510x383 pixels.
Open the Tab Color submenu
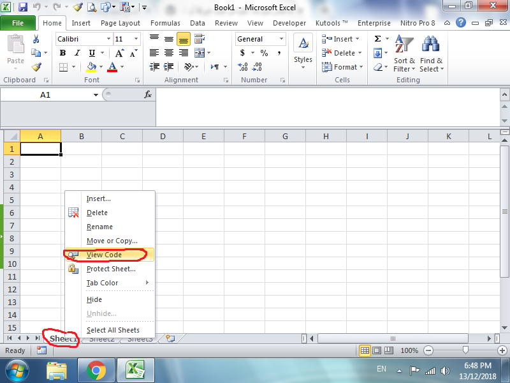click(x=110, y=283)
